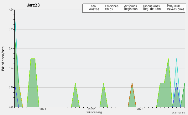Click the 0.0 y-axis value
The height and width of the screenshot is (115, 188).
point(11,107)
